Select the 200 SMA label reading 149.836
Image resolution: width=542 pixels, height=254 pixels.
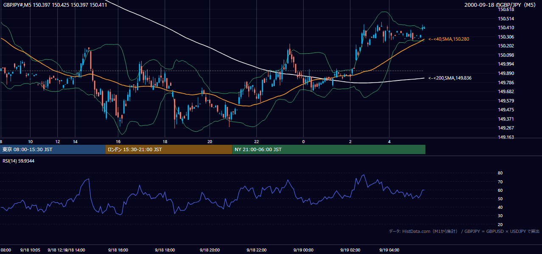(450, 78)
